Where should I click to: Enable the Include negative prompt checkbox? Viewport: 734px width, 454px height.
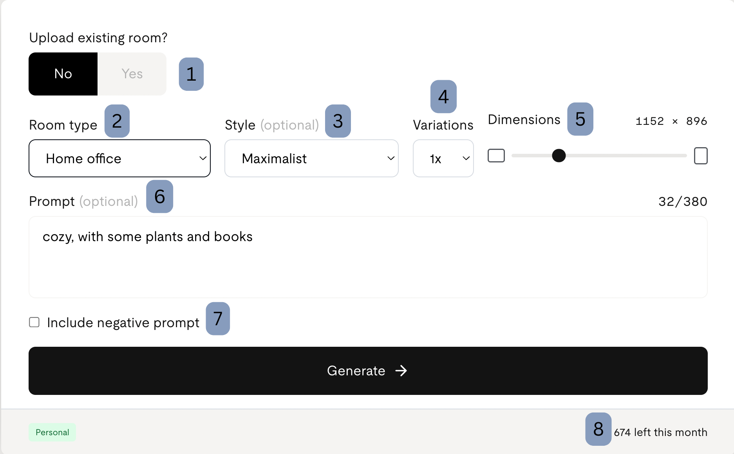(x=34, y=322)
